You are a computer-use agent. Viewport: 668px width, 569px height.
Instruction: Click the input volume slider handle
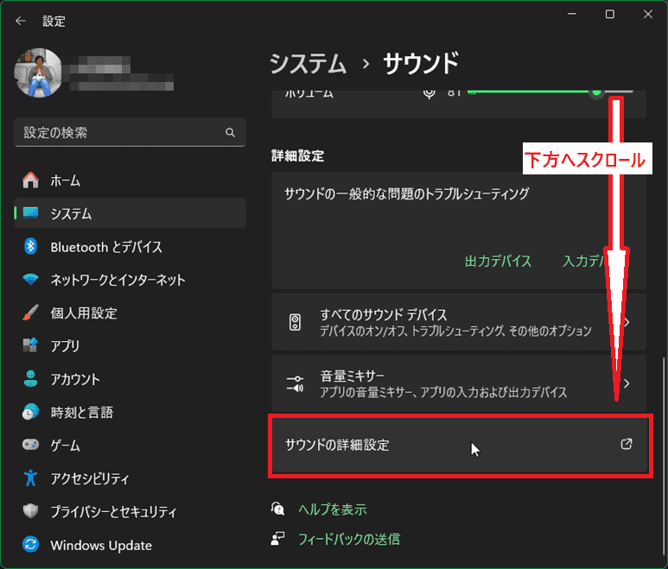click(596, 92)
